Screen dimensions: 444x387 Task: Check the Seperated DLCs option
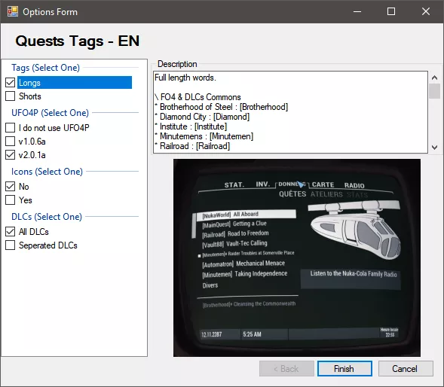tap(11, 245)
